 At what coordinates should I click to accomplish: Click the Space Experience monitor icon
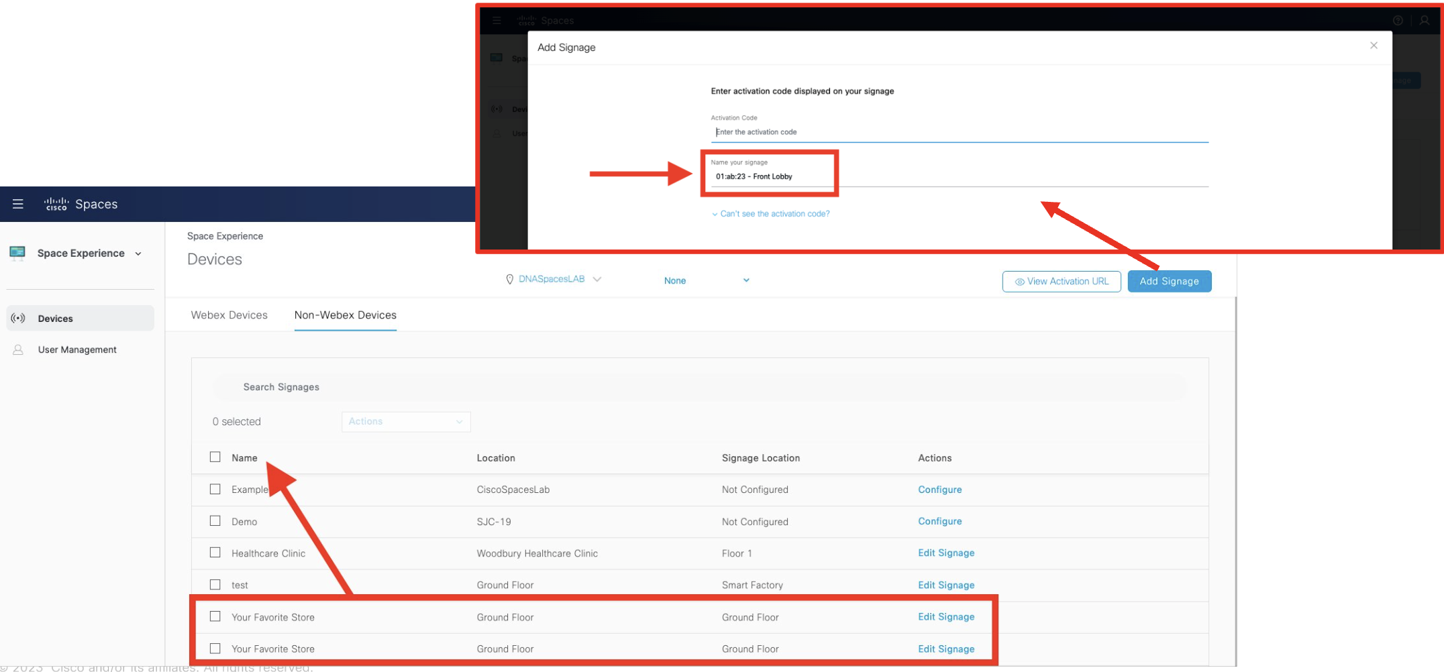17,253
